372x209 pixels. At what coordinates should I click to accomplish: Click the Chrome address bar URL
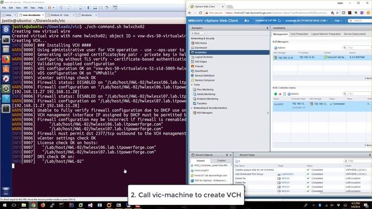[x=277, y=13]
